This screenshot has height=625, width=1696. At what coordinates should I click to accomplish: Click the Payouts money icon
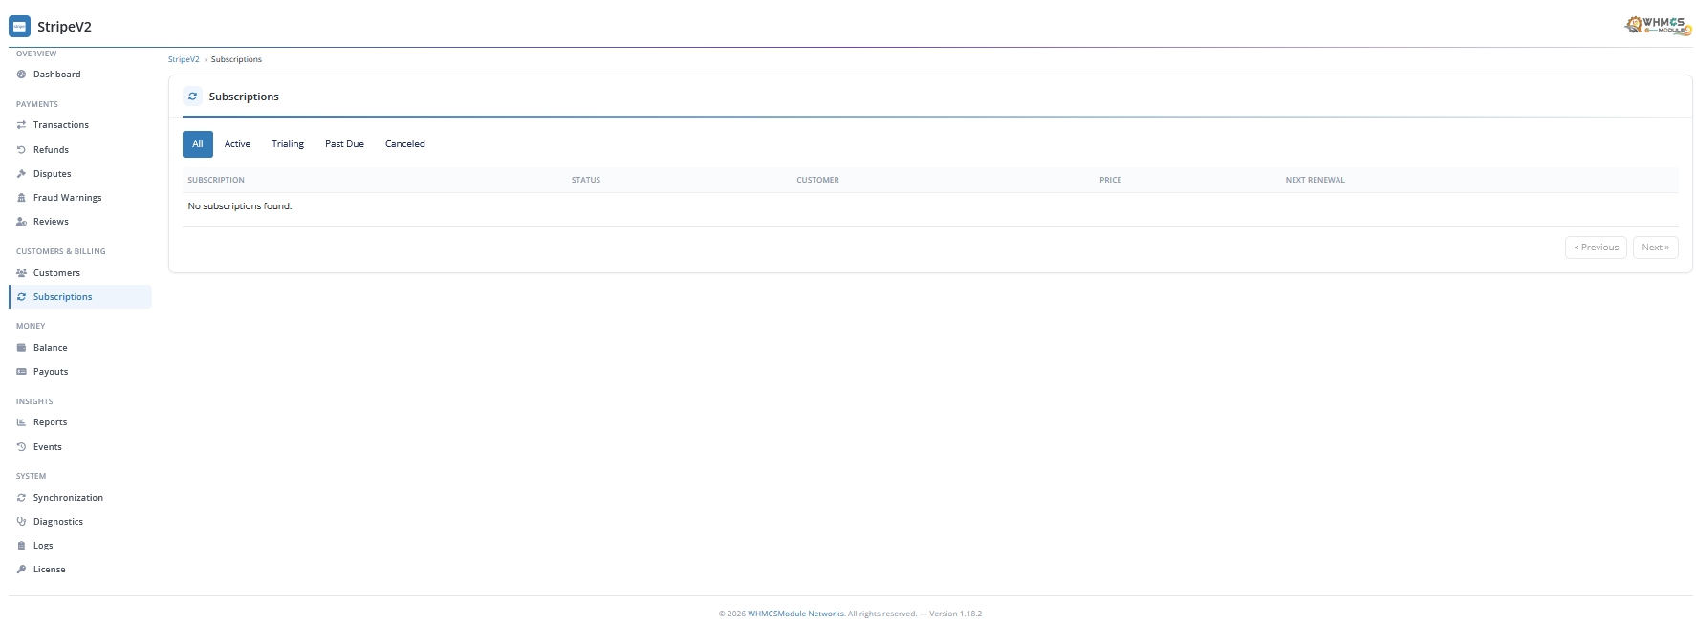21,372
